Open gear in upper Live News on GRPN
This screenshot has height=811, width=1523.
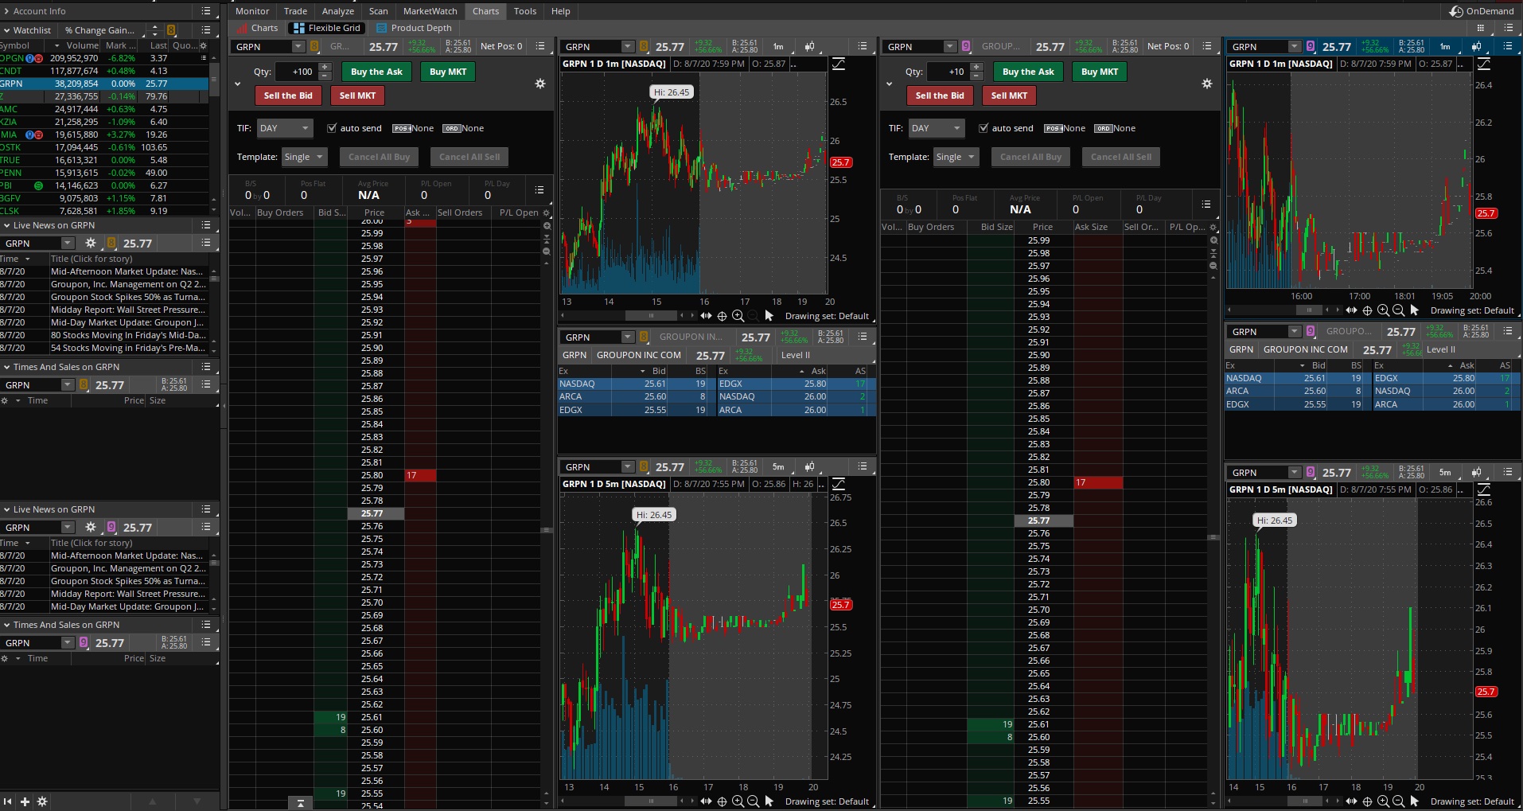[x=91, y=243]
